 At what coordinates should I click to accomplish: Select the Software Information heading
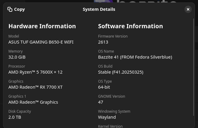point(130,26)
